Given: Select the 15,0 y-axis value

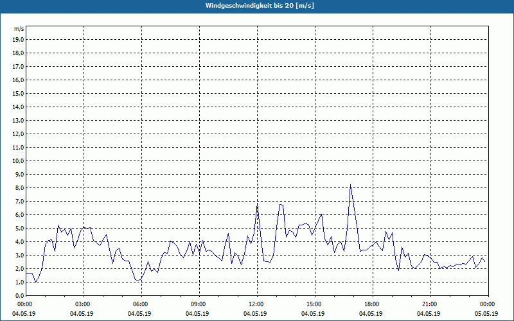Looking at the screenshot, I should click(19, 93).
